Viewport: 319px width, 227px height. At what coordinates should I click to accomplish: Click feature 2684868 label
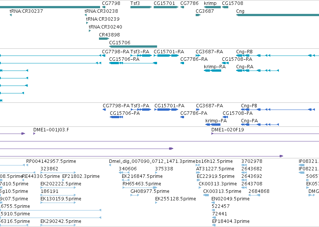click(259, 192)
